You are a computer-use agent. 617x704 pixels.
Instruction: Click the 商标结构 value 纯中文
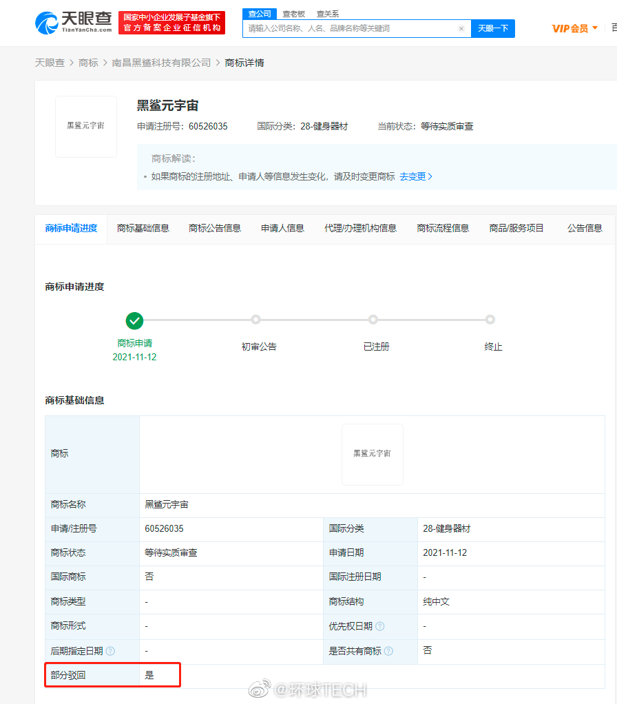click(x=436, y=602)
